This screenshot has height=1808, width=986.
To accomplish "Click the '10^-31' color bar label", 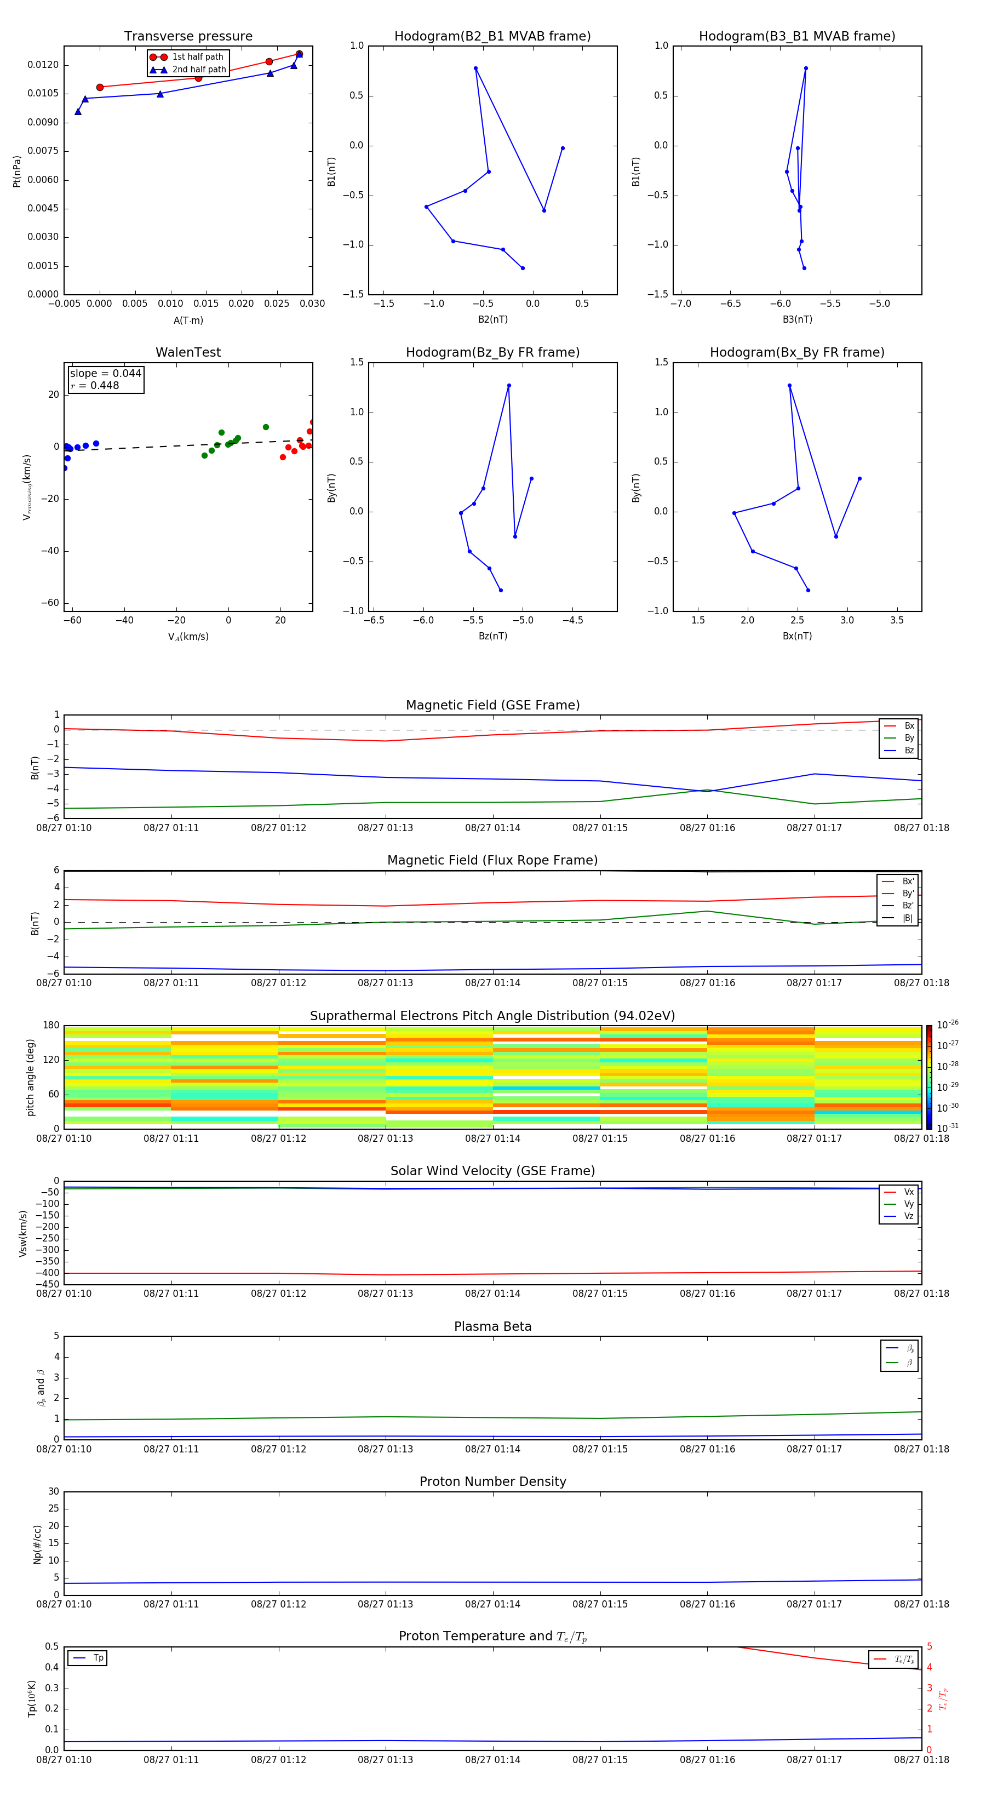I will tap(947, 1128).
